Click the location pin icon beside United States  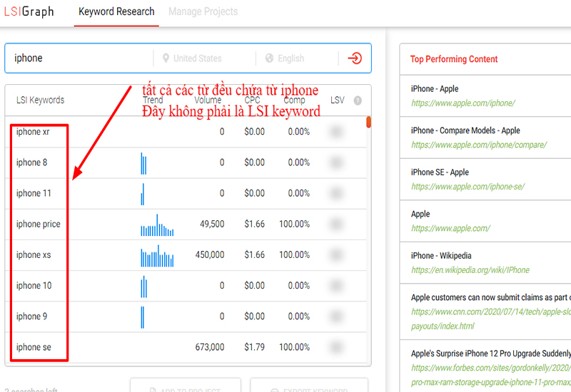pyautogui.click(x=166, y=58)
